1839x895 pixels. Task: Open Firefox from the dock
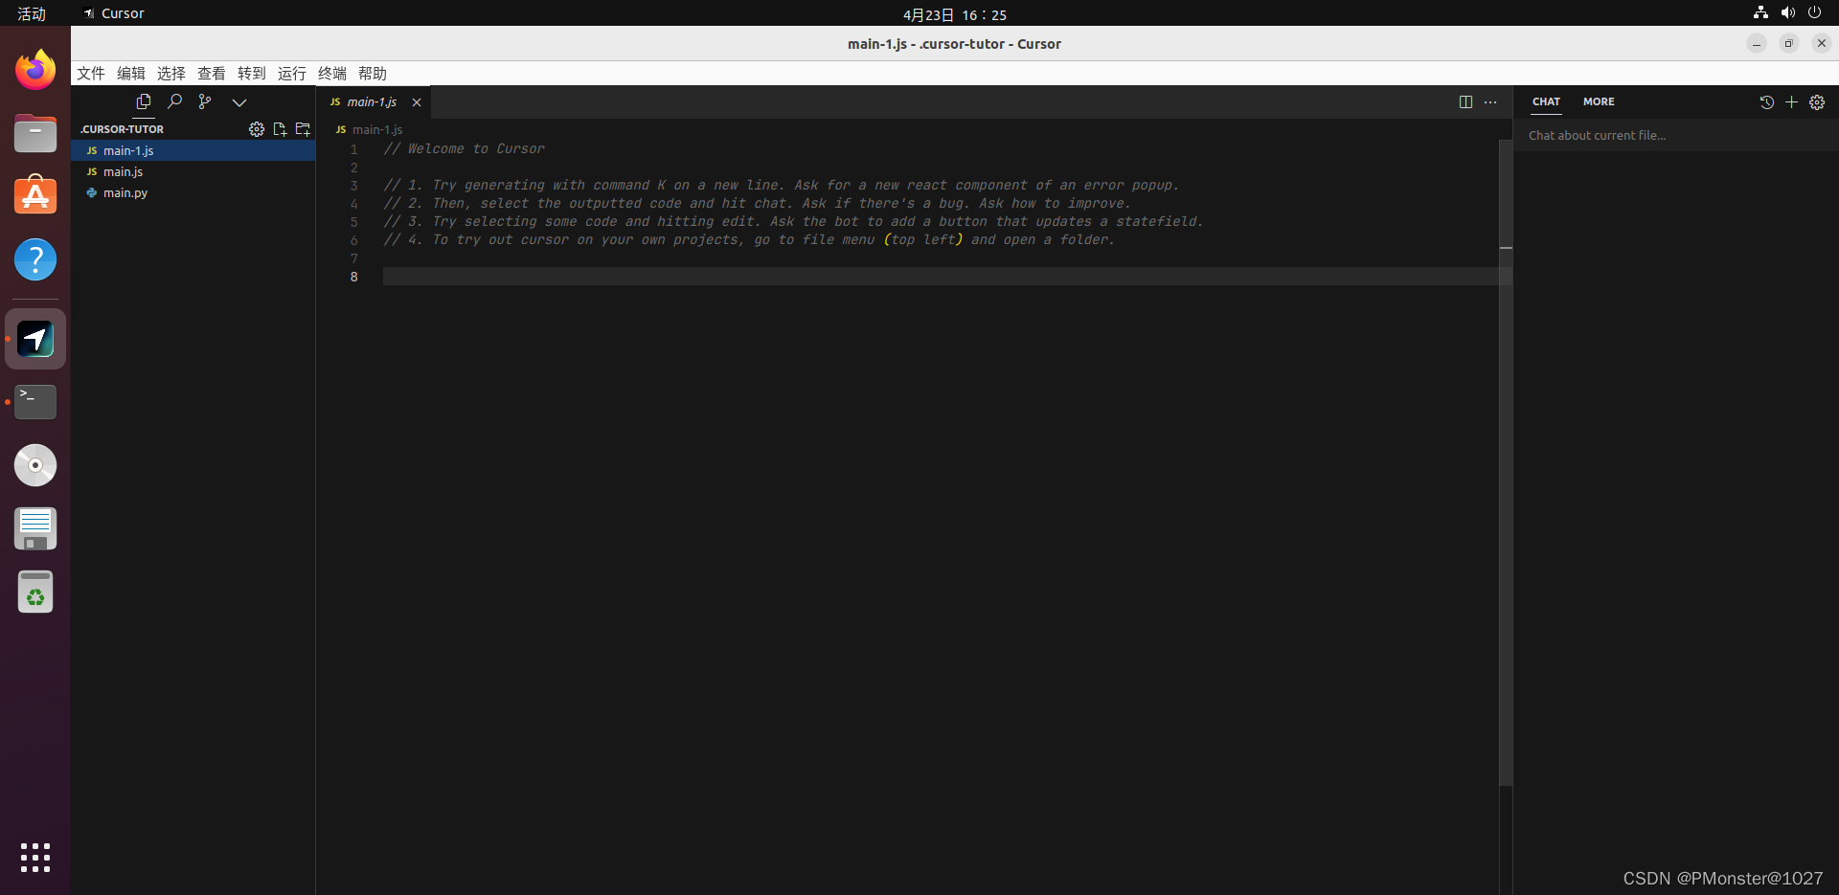[x=34, y=69]
